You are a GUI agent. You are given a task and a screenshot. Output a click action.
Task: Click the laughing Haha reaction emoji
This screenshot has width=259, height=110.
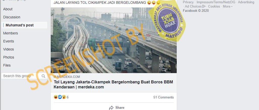click(x=56, y=97)
